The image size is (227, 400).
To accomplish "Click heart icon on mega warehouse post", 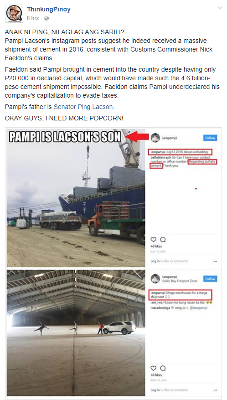I will click(x=153, y=368).
